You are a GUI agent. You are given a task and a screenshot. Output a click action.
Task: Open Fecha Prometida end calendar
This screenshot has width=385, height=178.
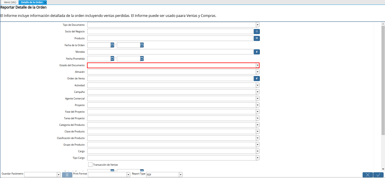point(142,58)
